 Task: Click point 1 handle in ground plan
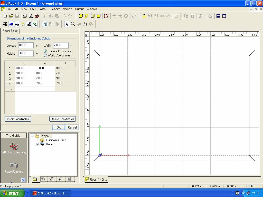(x=100, y=155)
